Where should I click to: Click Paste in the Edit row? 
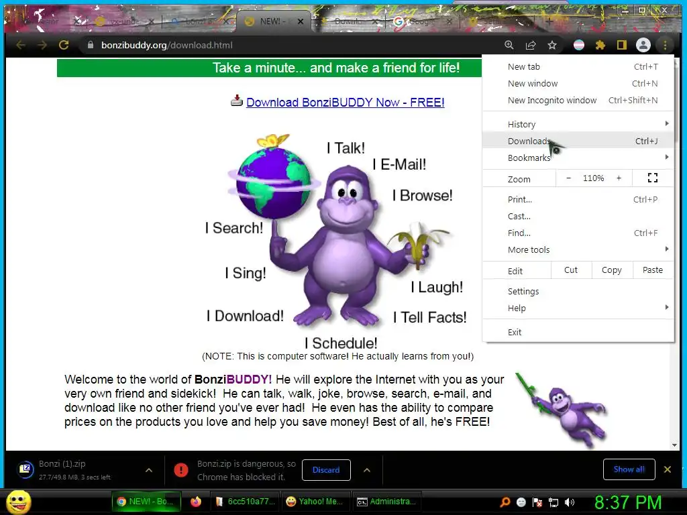(x=653, y=270)
